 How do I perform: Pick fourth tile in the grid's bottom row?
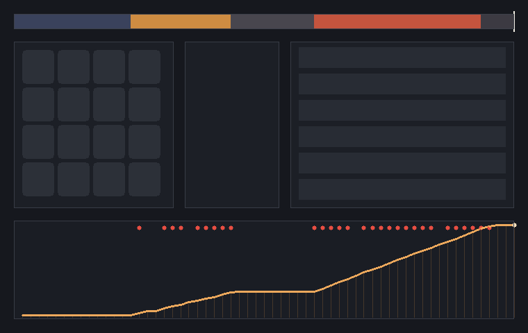145,179
